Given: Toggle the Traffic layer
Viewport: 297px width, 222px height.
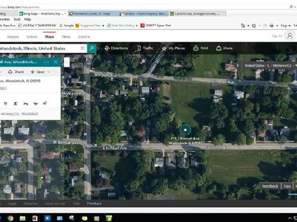Looking at the screenshot, I should tap(145, 48).
